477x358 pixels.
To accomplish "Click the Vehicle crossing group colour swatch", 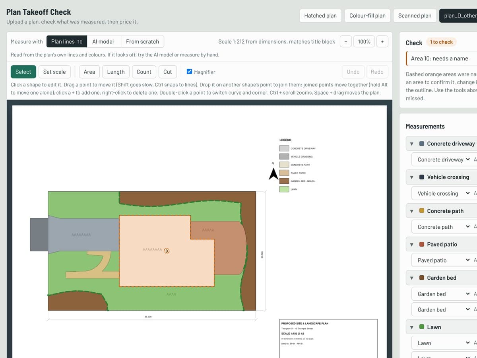I will pyautogui.click(x=422, y=177).
